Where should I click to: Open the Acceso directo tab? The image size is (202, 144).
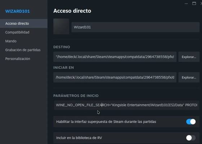(x=24, y=23)
